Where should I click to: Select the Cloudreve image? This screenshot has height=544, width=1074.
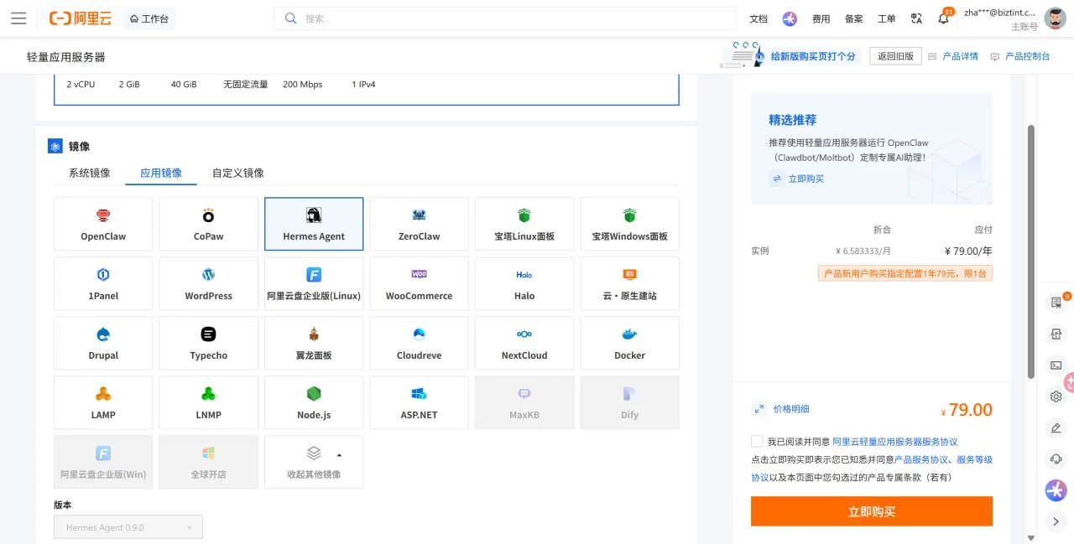point(419,343)
